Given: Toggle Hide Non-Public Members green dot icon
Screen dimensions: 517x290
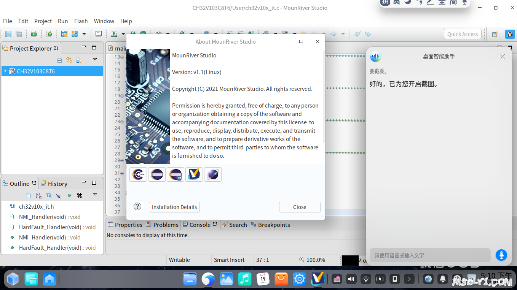Looking at the screenshot, I should (69, 195).
